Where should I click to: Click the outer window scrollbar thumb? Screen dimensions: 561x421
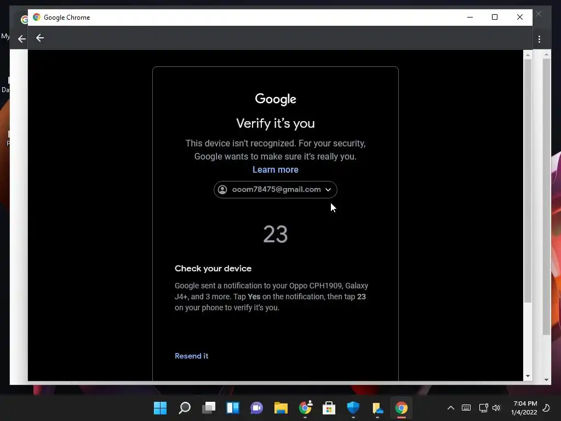[546, 197]
